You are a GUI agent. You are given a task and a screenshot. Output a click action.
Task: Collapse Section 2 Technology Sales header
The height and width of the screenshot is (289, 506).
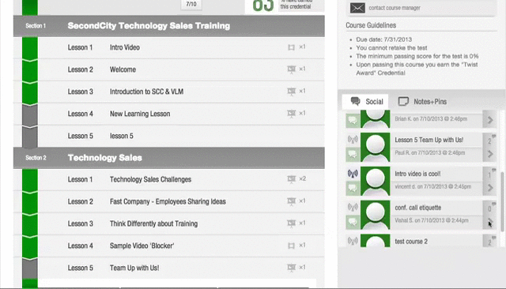[x=168, y=158]
